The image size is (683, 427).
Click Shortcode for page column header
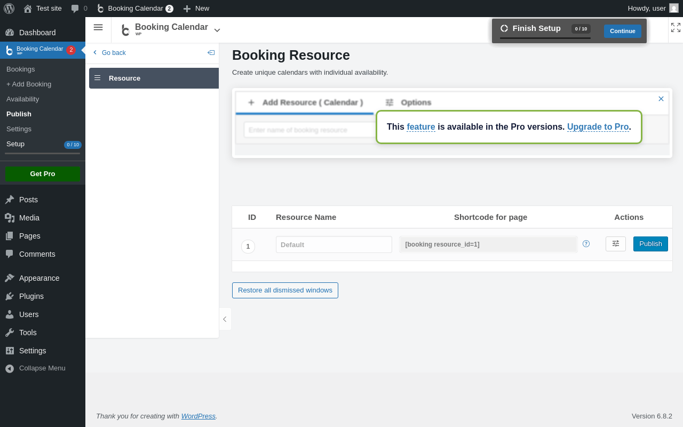490,217
